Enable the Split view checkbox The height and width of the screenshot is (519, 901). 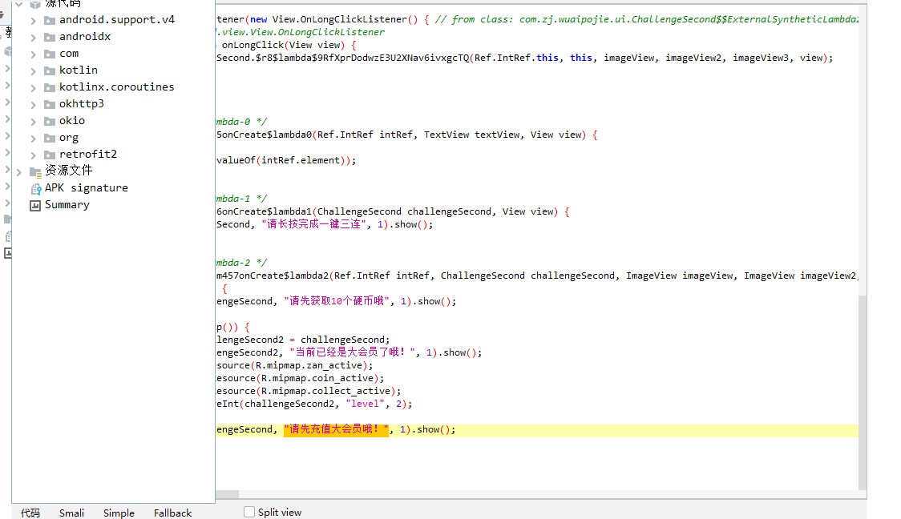[x=249, y=512]
